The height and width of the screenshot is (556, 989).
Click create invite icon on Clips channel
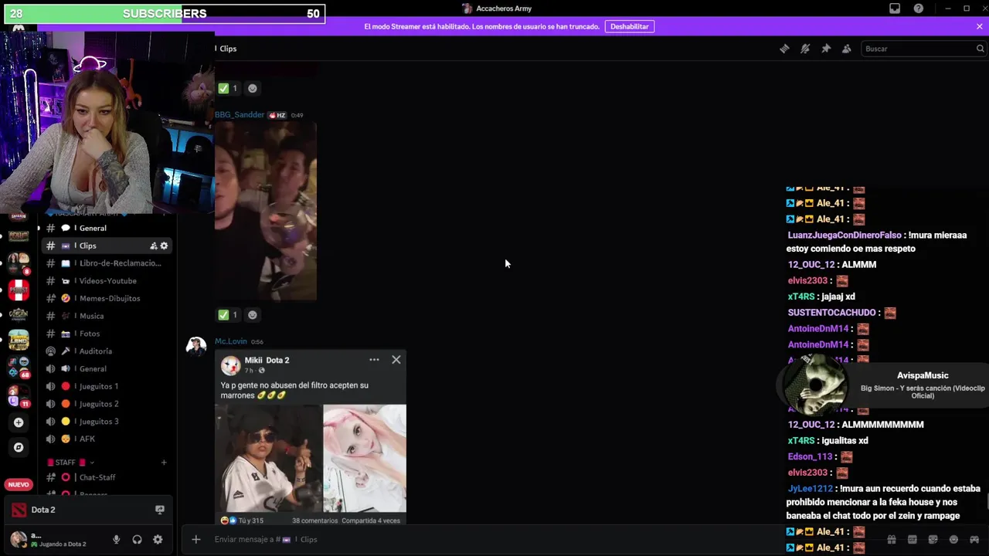[x=153, y=246]
